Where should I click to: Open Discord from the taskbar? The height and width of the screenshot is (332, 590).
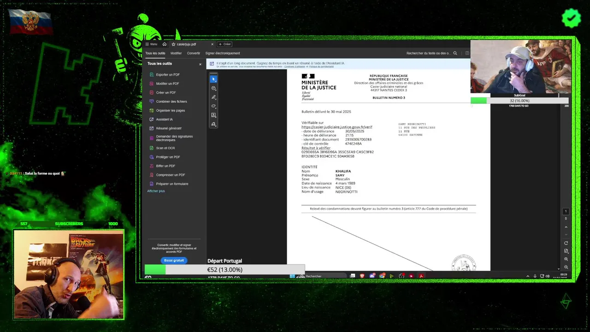[372, 276]
